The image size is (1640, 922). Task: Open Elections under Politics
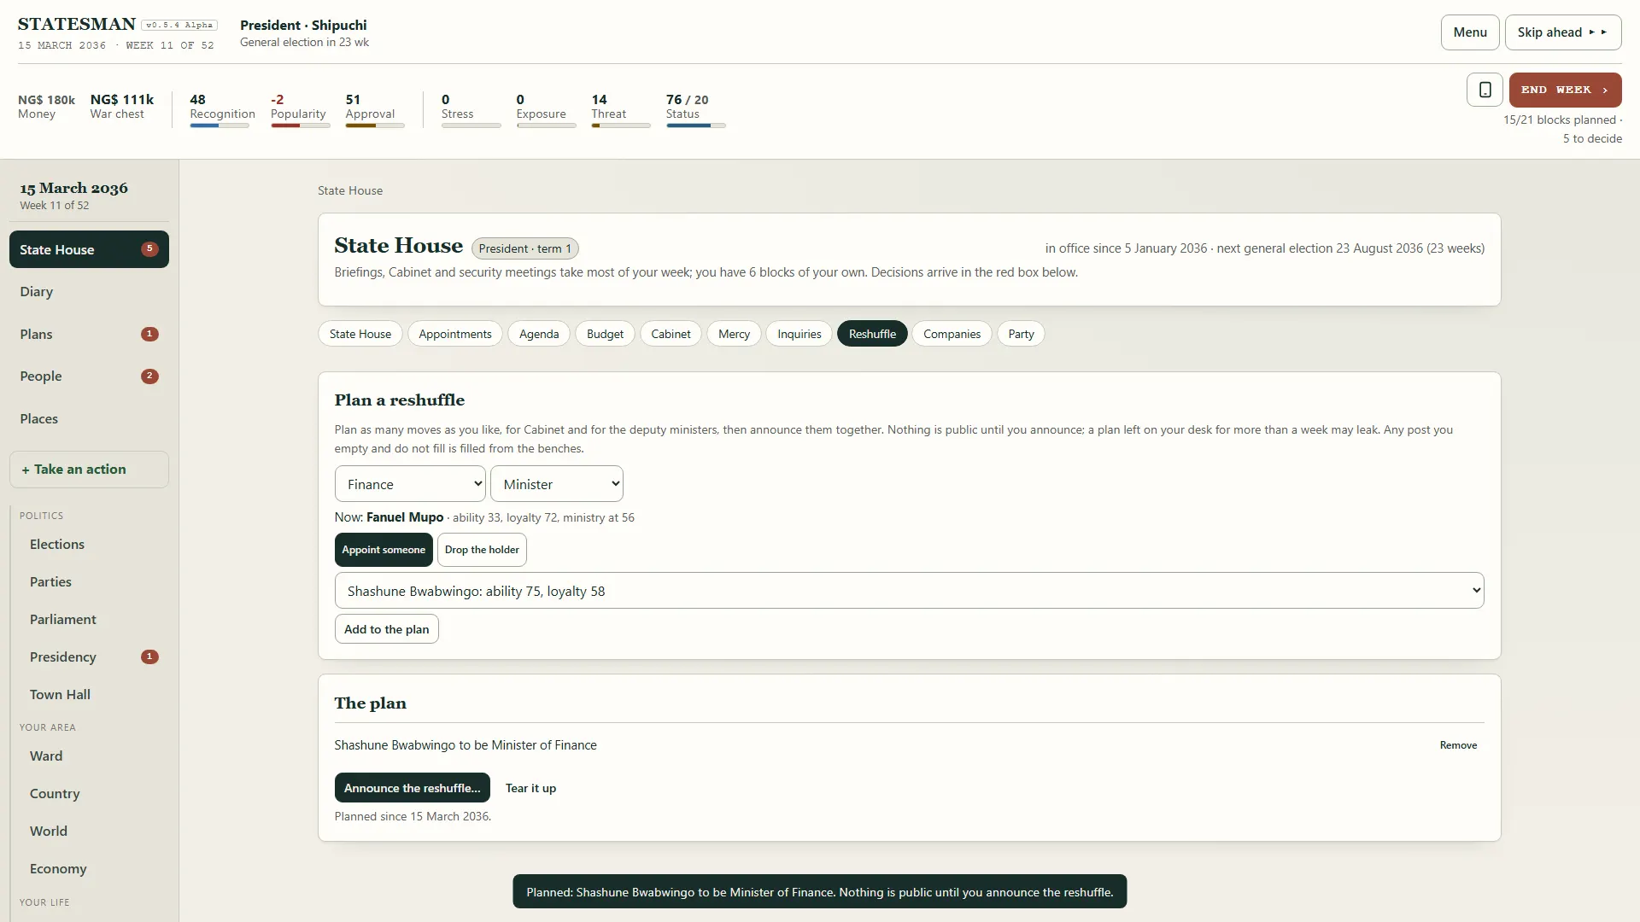pos(94,545)
